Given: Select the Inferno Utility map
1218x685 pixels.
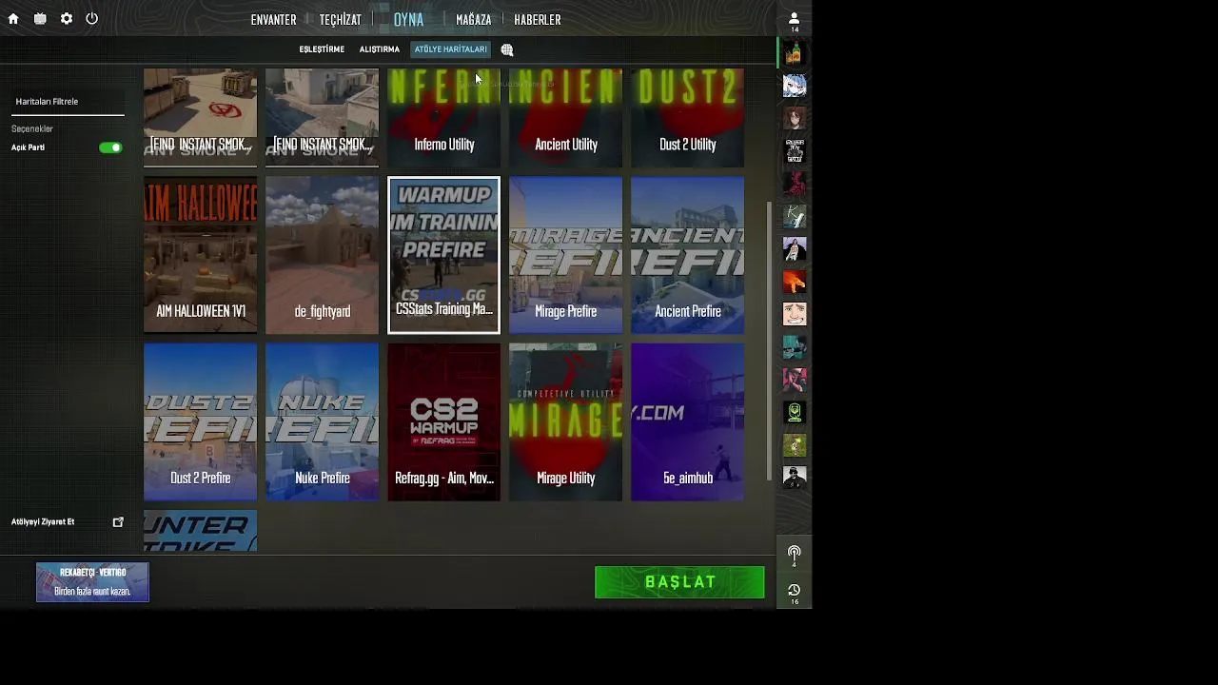Looking at the screenshot, I should [443, 118].
